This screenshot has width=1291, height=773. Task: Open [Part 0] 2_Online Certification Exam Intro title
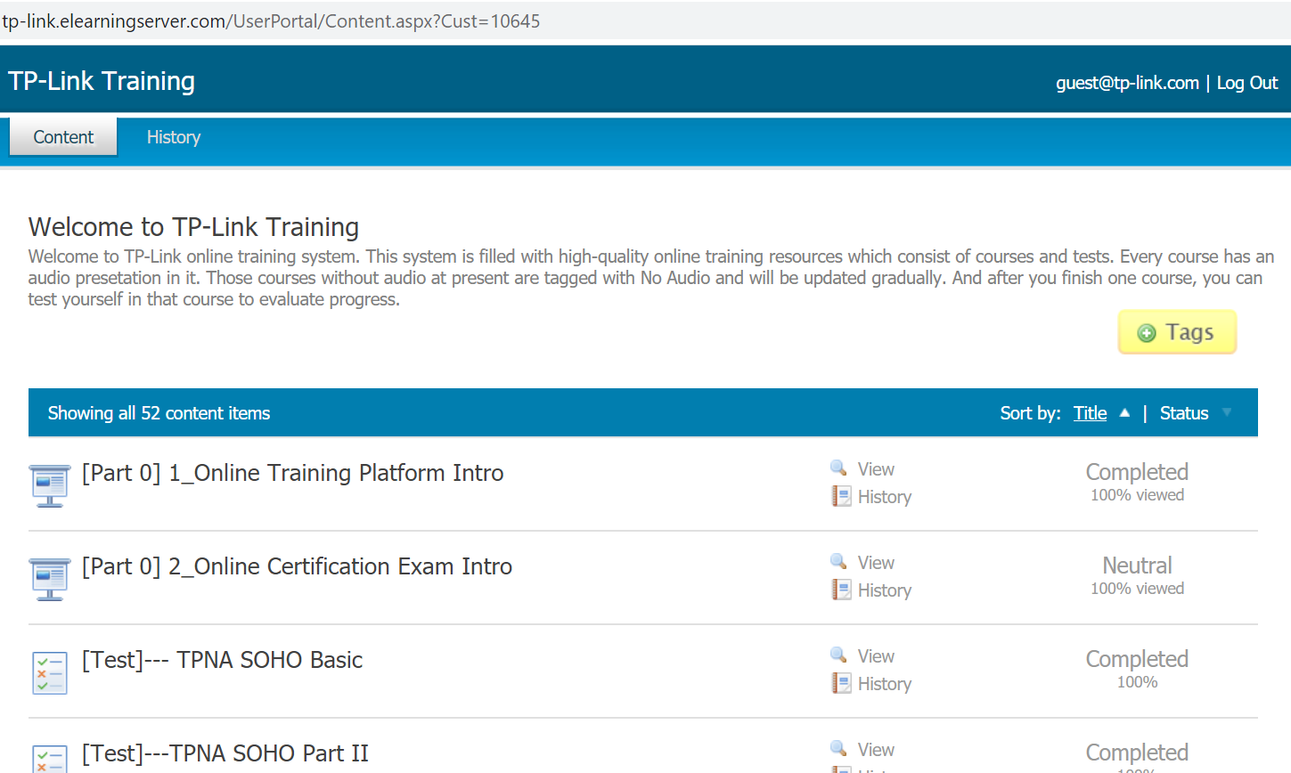pos(297,566)
